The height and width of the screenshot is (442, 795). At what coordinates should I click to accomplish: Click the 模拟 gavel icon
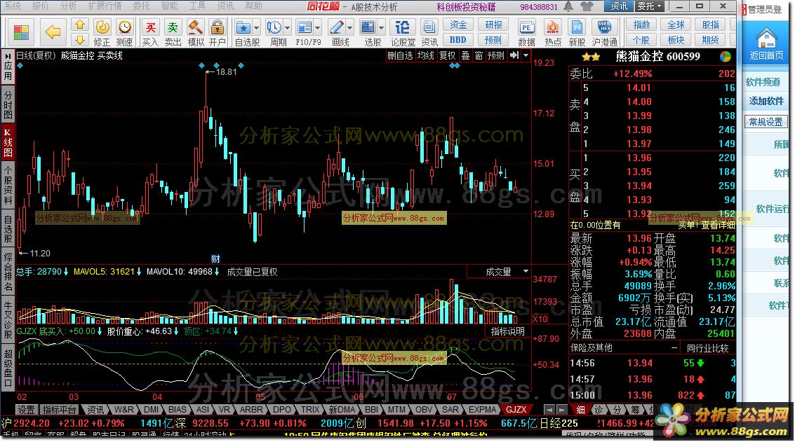pyautogui.click(x=195, y=27)
